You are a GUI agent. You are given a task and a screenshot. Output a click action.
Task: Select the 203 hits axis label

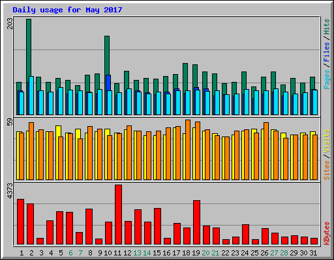click(10, 23)
